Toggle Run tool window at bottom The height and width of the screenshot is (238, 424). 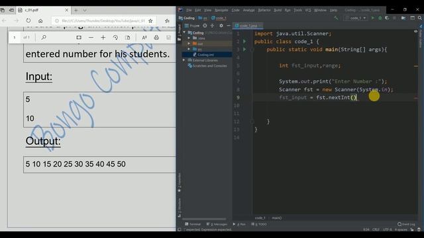239,224
